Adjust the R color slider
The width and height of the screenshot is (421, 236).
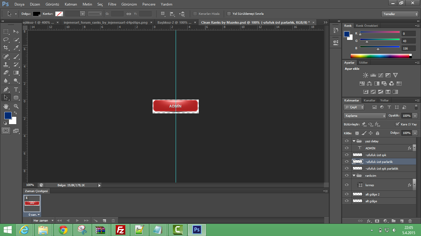(360, 34)
